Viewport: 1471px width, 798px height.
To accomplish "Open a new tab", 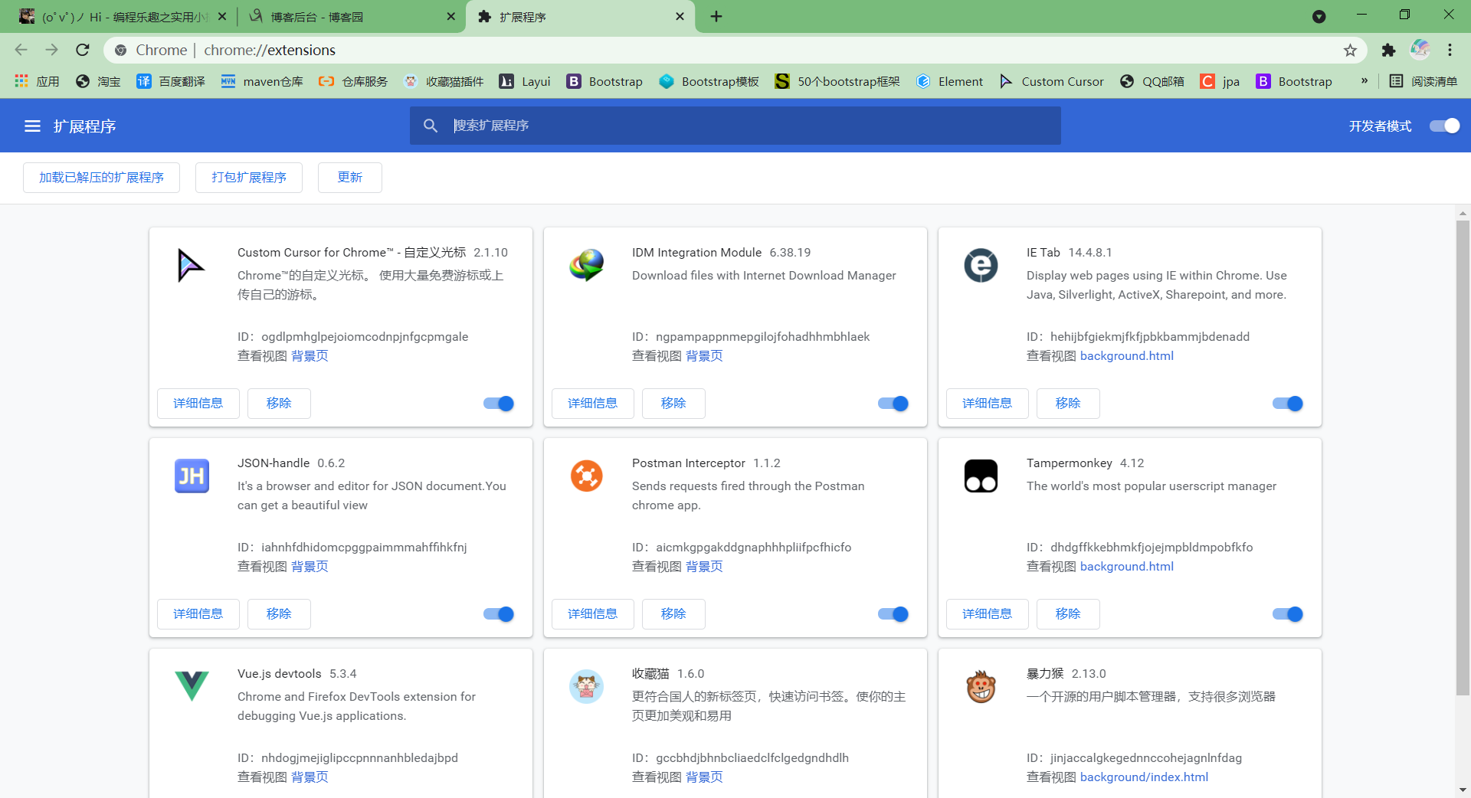I will (716, 16).
